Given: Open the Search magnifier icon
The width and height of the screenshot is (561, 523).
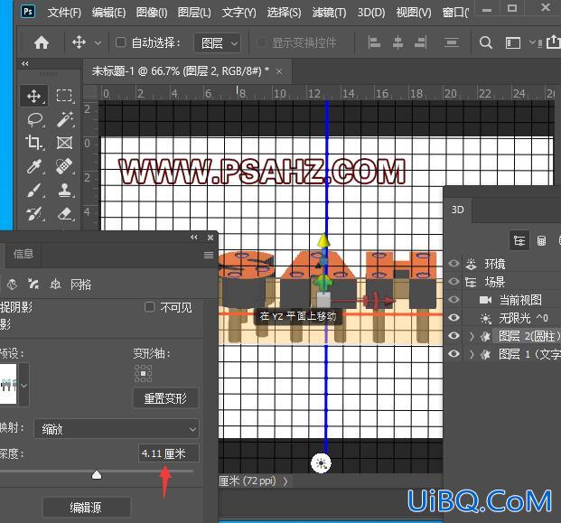Looking at the screenshot, I should [485, 42].
